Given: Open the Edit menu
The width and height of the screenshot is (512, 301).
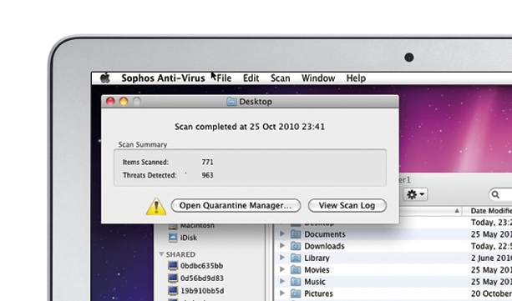Looking at the screenshot, I should pos(251,78).
